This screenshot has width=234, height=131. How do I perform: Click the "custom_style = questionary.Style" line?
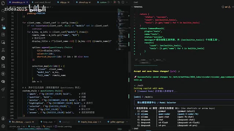[43, 91]
